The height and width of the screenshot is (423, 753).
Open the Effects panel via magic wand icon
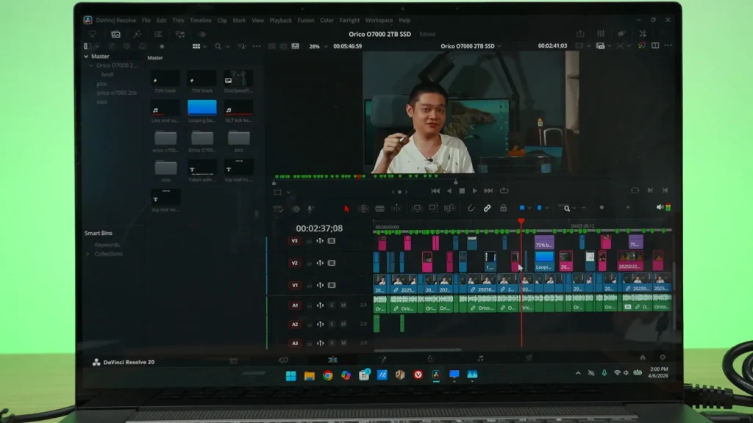pos(138,34)
